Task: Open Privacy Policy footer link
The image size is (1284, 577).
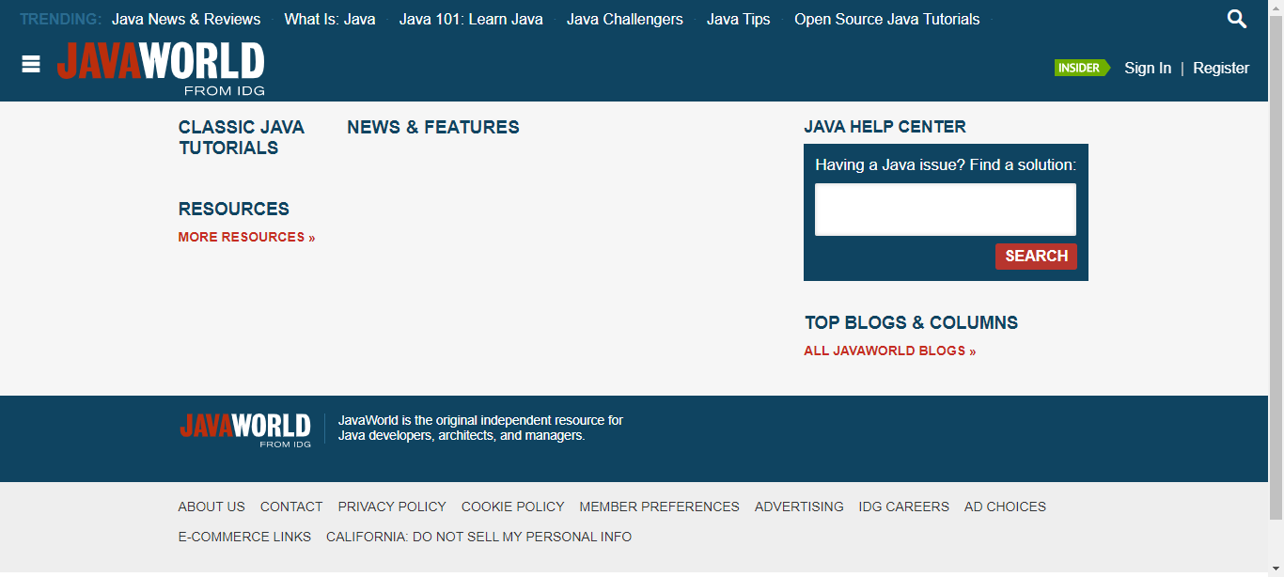Action: pos(392,507)
